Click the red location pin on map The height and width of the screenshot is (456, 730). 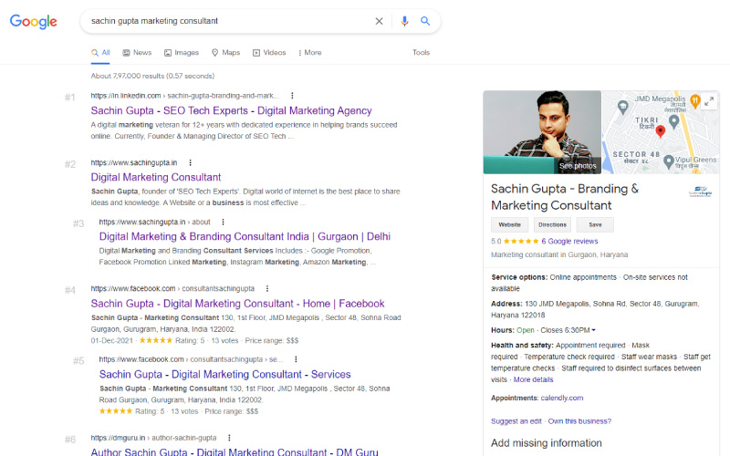(x=660, y=131)
